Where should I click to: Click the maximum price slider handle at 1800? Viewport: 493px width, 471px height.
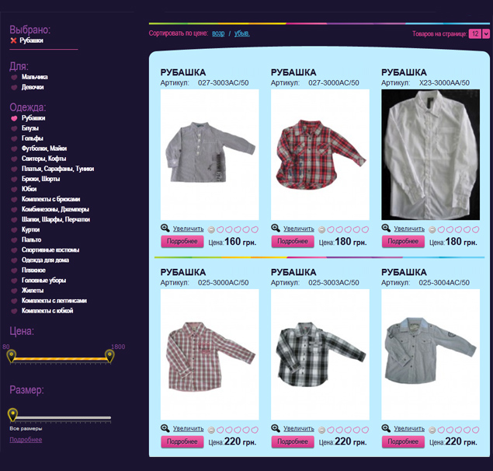coord(109,356)
